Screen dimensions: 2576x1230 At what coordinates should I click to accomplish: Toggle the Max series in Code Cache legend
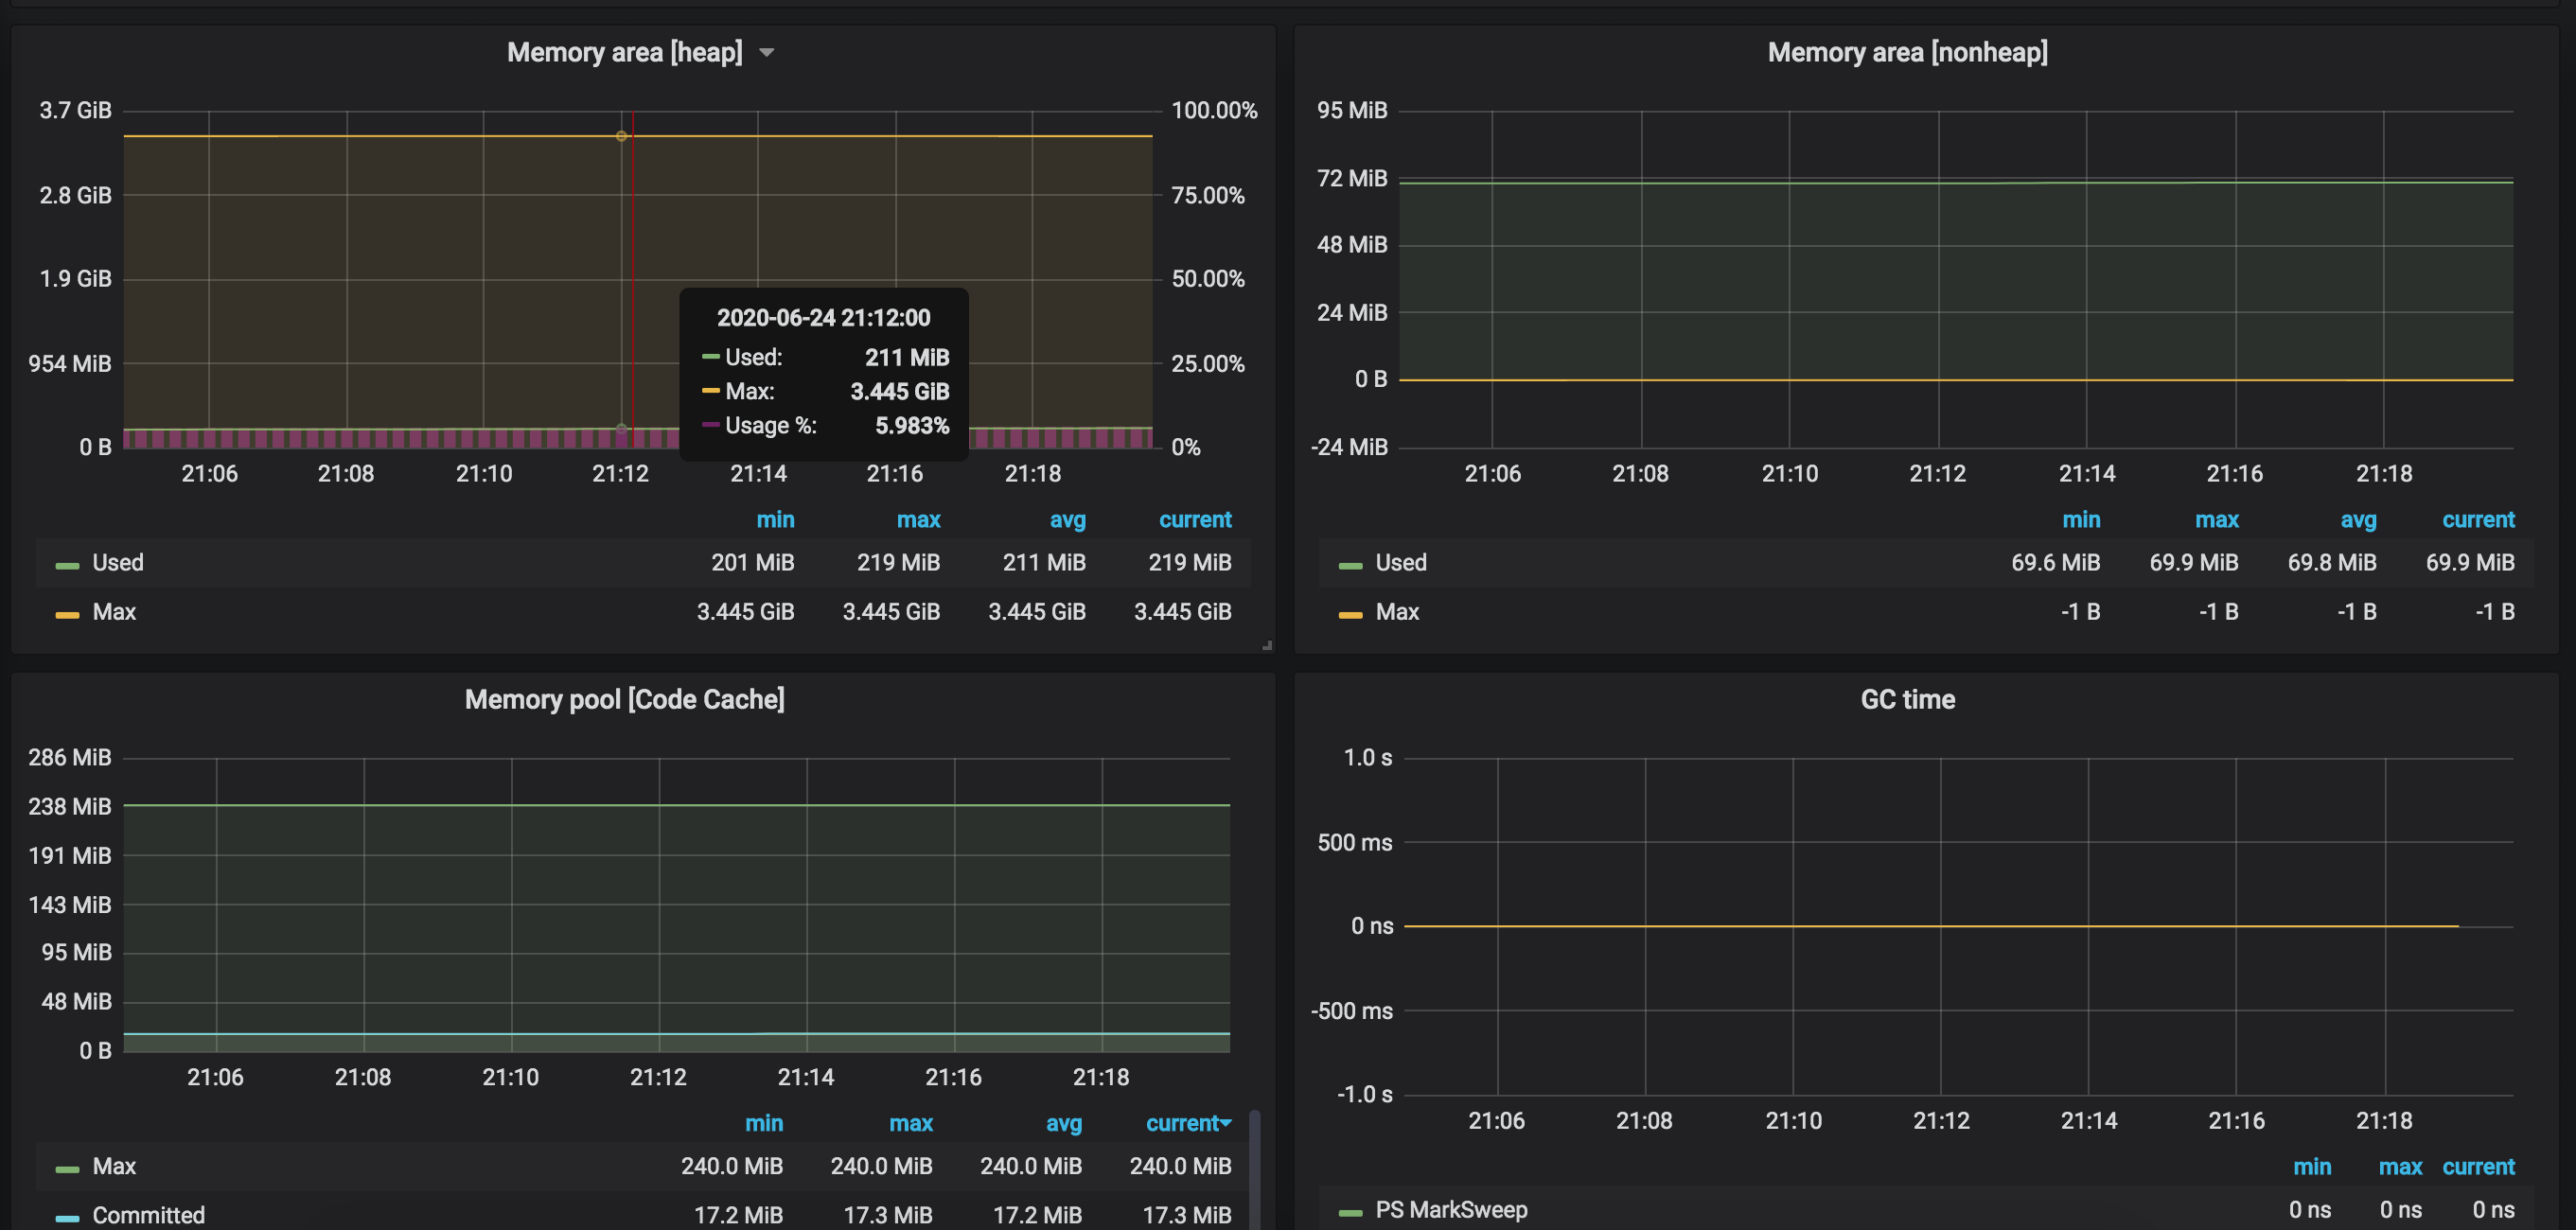[114, 1166]
